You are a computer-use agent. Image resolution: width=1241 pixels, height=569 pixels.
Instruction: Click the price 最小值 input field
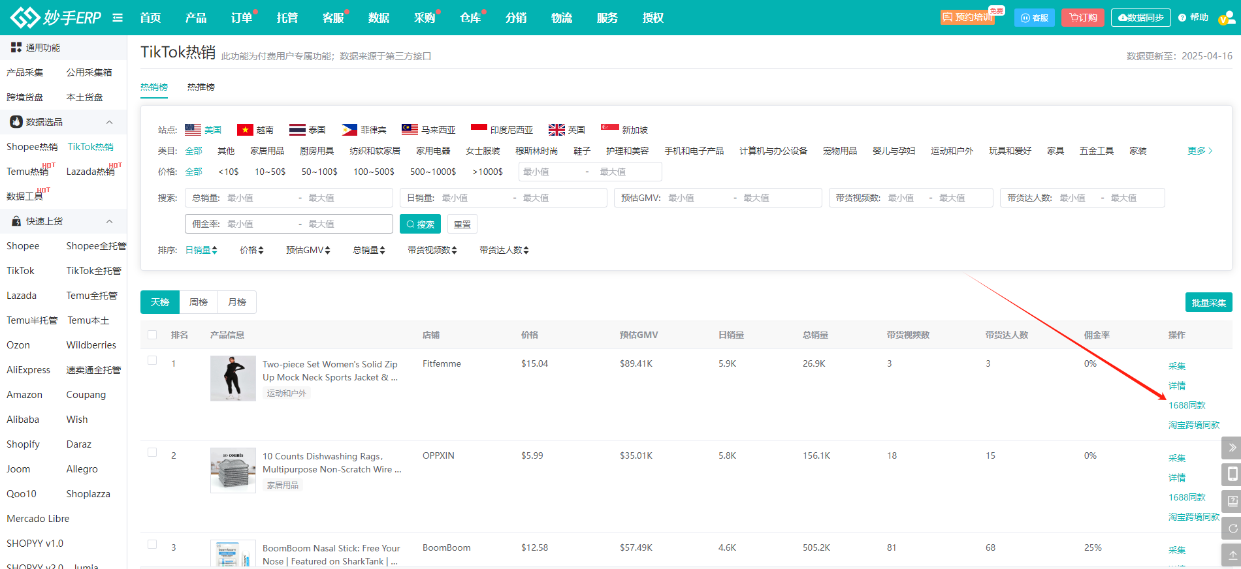(550, 172)
